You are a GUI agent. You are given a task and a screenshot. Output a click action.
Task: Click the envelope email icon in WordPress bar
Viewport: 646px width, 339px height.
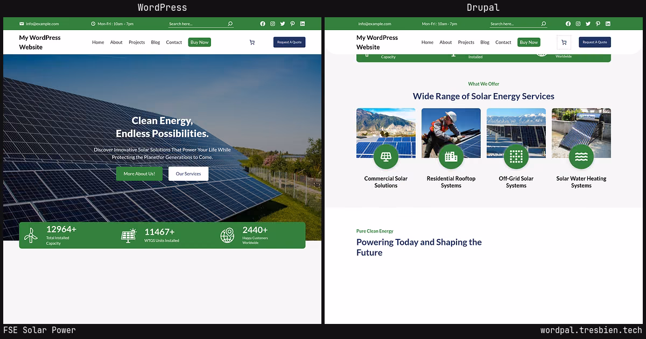click(22, 24)
